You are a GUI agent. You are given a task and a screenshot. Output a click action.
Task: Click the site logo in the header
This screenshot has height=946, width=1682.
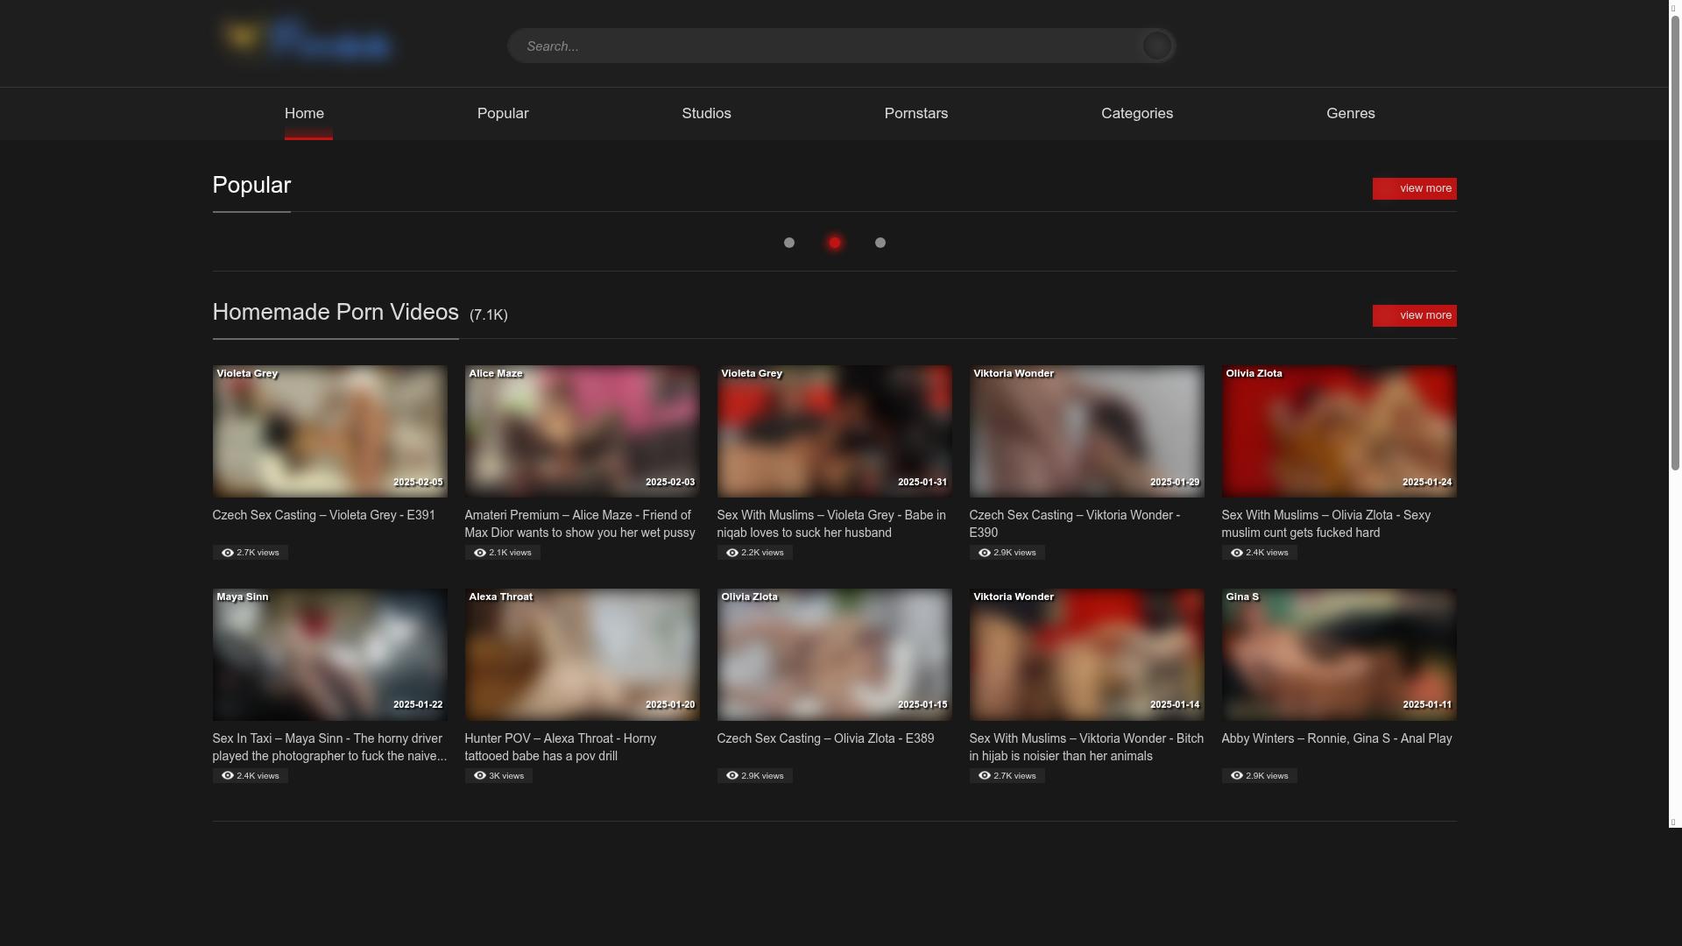pyautogui.click(x=306, y=39)
